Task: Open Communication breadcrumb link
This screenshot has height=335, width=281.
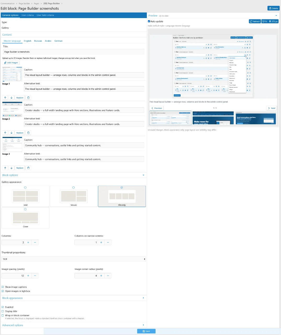Action: point(8,3)
